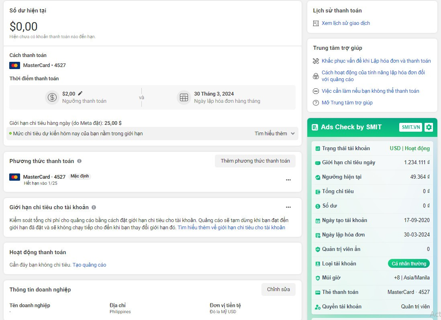This screenshot has height=320, width=441.
Task: Click Philippines address value
Action: tap(120, 312)
